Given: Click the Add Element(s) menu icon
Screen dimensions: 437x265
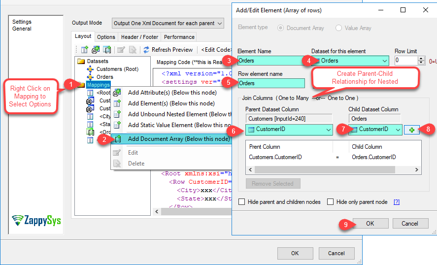Looking at the screenshot, I should pyautogui.click(x=117, y=103).
